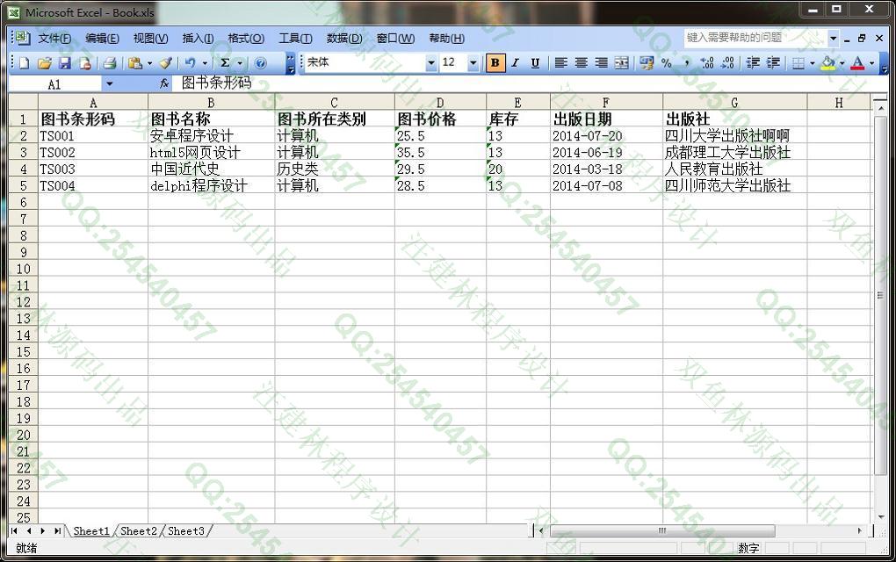Apply the Percent style
The width and height of the screenshot is (896, 562).
tap(666, 63)
